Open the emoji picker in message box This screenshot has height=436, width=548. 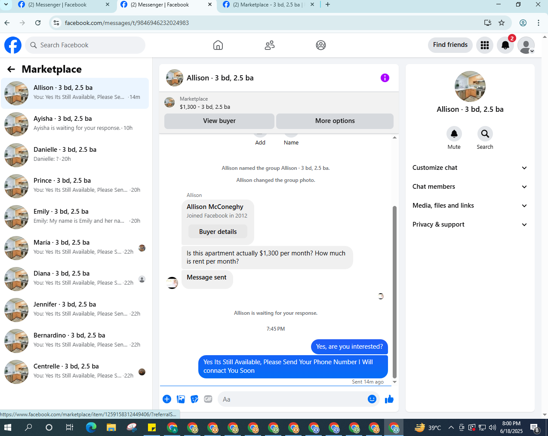coord(372,399)
